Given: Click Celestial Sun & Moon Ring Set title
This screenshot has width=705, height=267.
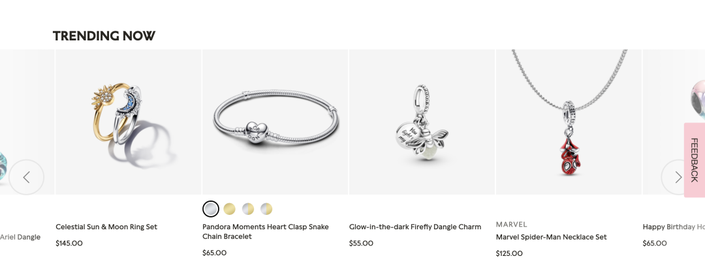Looking at the screenshot, I should [x=106, y=227].
